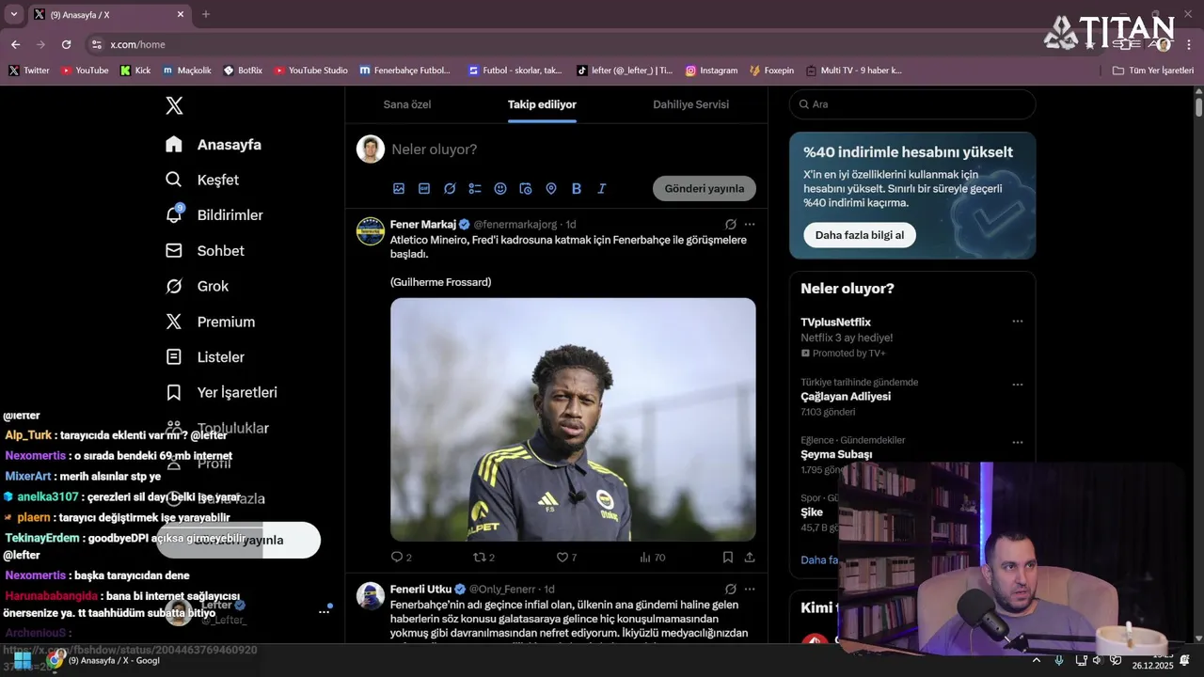Image resolution: width=1204 pixels, height=677 pixels.
Task: More options for Çağlayan Adliyesi trend
Action: 1017,385
